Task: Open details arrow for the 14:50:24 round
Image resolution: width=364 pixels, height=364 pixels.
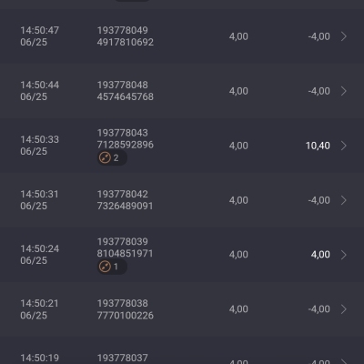Action: click(x=344, y=255)
